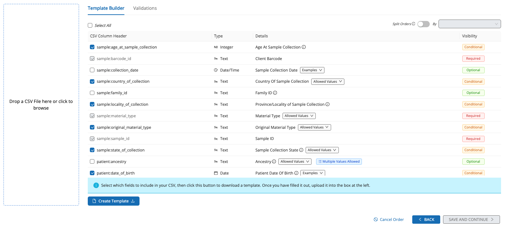Click the Text type icon for patient:ancestry
The image size is (507, 230).
tap(216, 162)
